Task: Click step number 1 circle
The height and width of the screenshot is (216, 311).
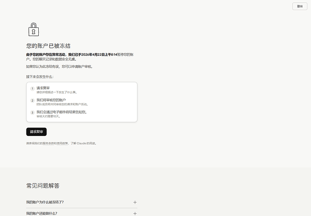Action: click(x=32, y=89)
